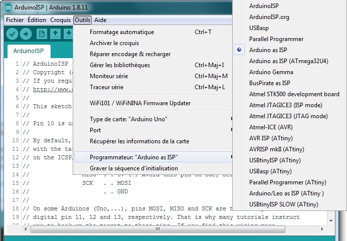Choose Récupérer les informations de la carte
Image resolution: width=347 pixels, height=241 pixels.
(x=153, y=141)
